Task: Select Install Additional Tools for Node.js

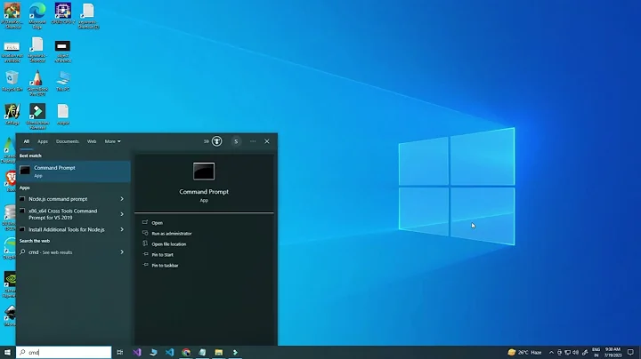Action: (x=67, y=229)
